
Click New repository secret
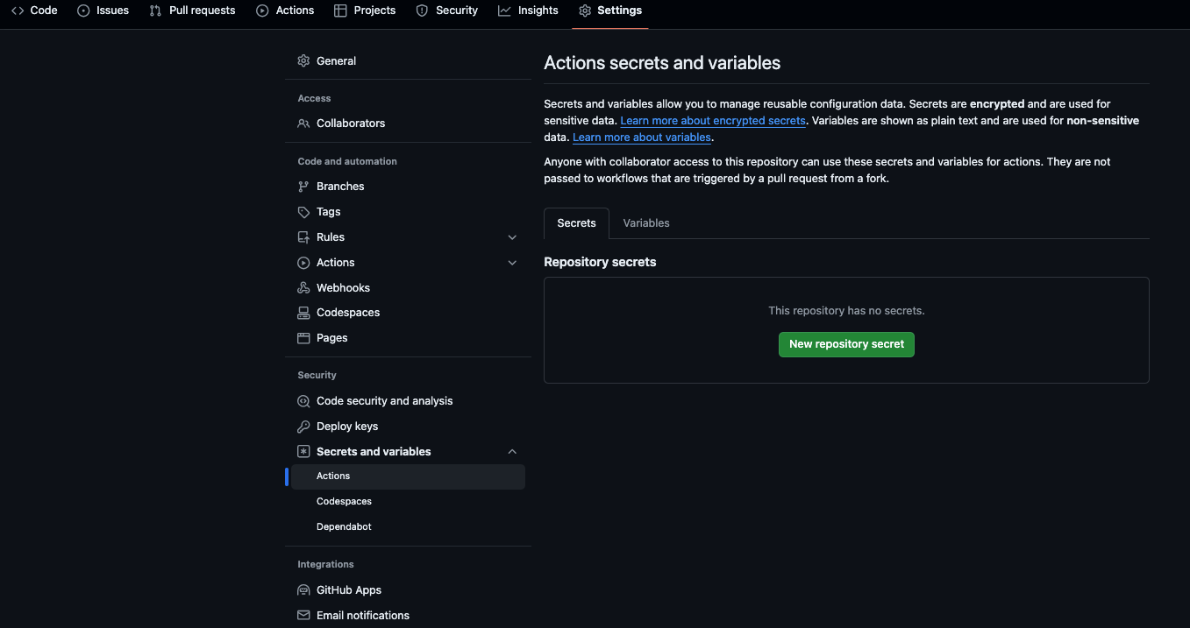pos(845,344)
